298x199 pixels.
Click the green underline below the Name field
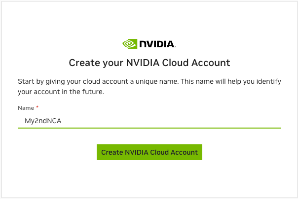click(x=149, y=128)
